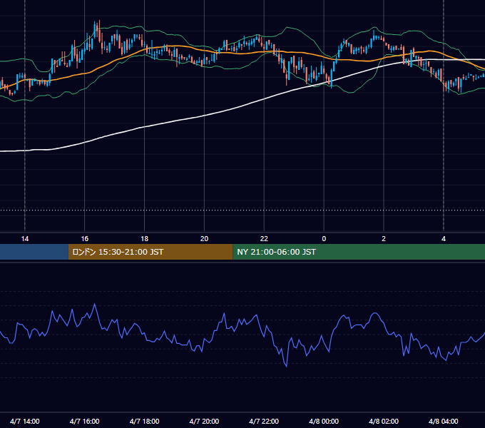Click the 14 hour axis label
This screenshot has width=485, height=428.
[25, 239]
